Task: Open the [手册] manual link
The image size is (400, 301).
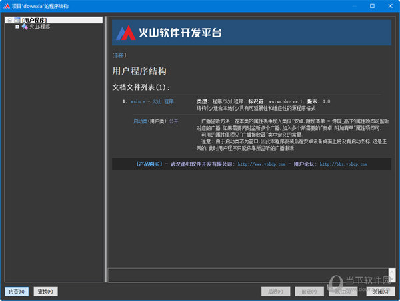Action: point(119,55)
